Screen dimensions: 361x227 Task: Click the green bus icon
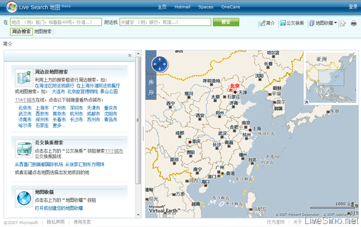coord(24,148)
